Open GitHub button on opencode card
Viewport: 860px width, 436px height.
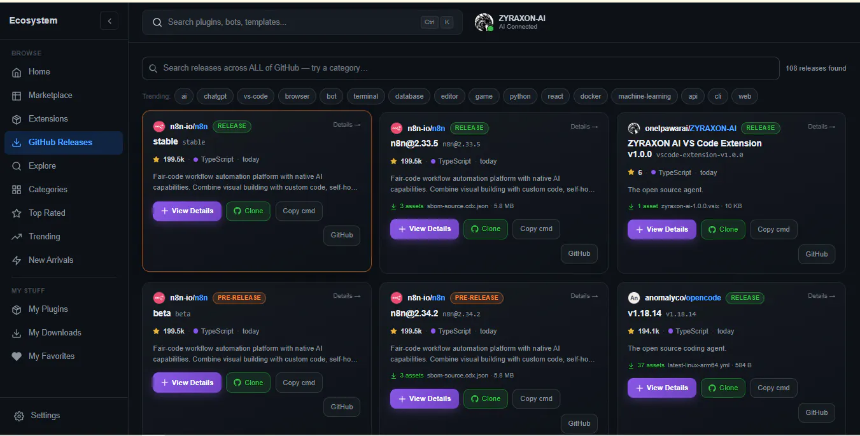[x=817, y=412]
